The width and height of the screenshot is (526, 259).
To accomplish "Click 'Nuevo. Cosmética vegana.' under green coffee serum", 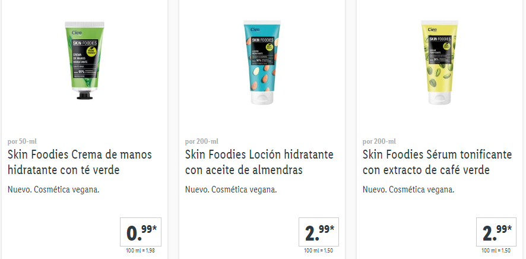I will click(408, 189).
